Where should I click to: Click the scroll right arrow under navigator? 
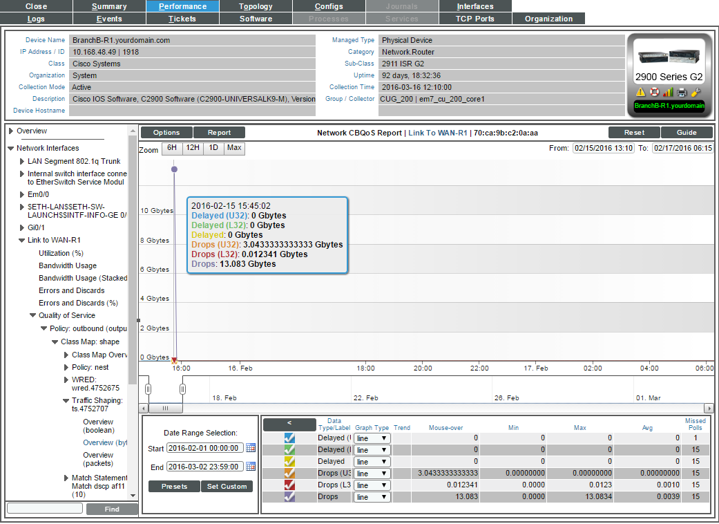click(709, 408)
